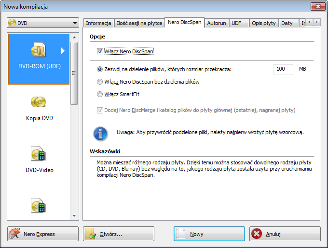
Task: Open the Ilość sesji na płytce tab
Action: click(139, 23)
